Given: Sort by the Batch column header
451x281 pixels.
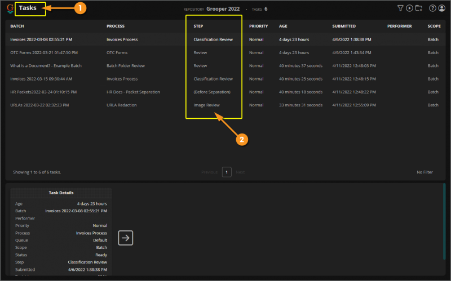Looking at the screenshot, I should pos(17,26).
